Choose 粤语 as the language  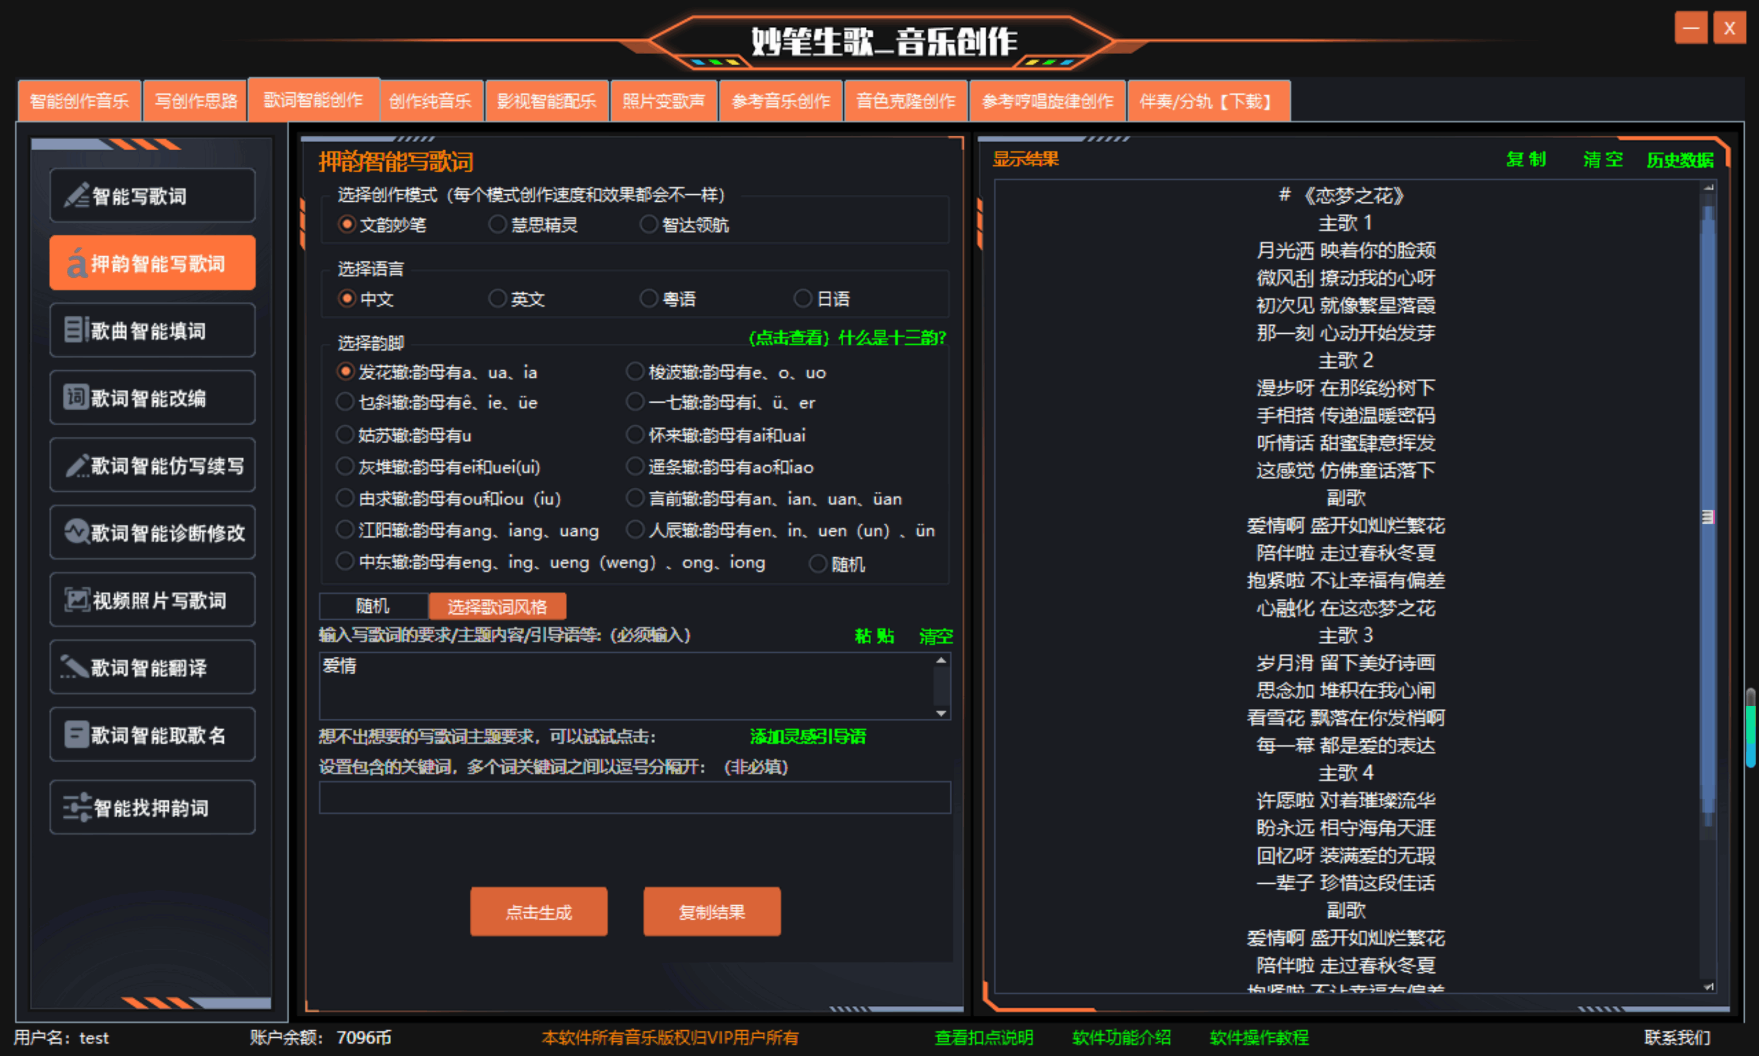point(648,299)
